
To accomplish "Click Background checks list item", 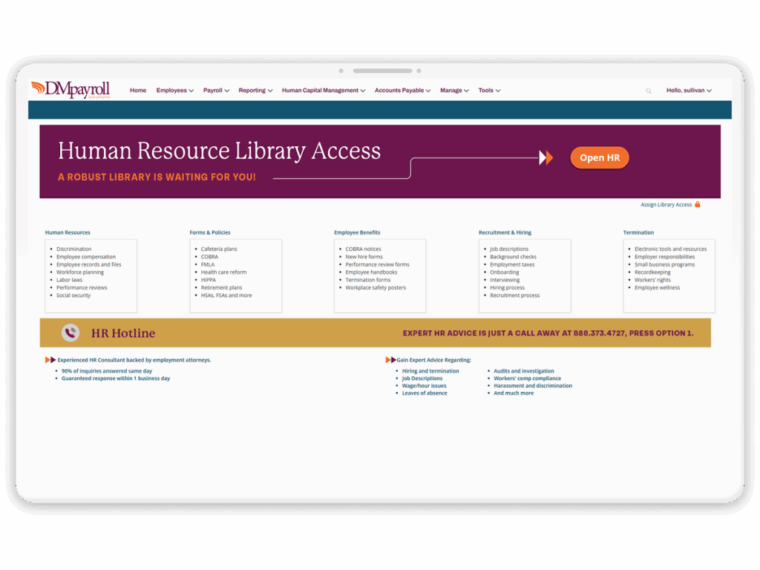I will (x=514, y=257).
